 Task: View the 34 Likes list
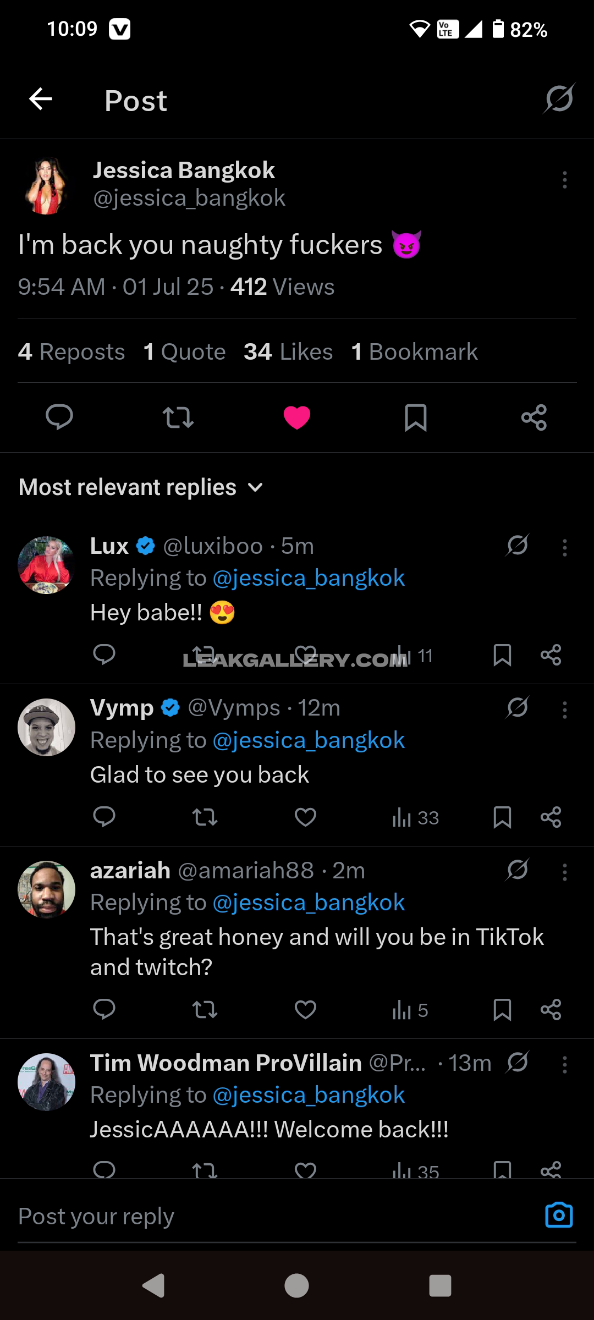288,351
